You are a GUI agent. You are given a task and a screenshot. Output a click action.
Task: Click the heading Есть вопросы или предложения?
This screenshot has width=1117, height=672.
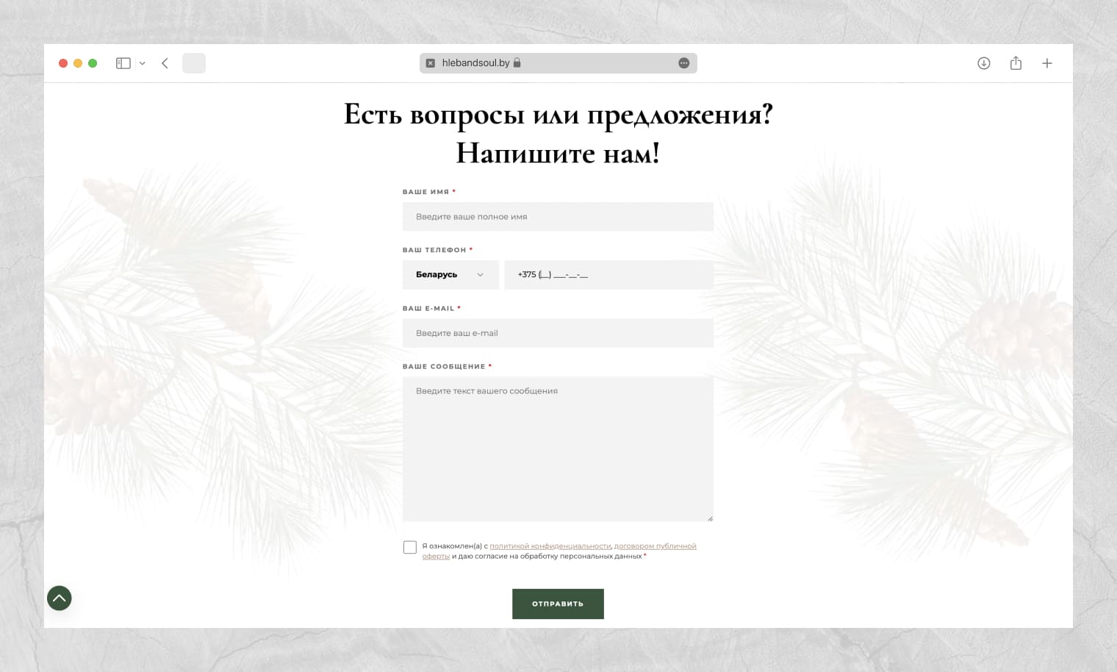tap(558, 115)
